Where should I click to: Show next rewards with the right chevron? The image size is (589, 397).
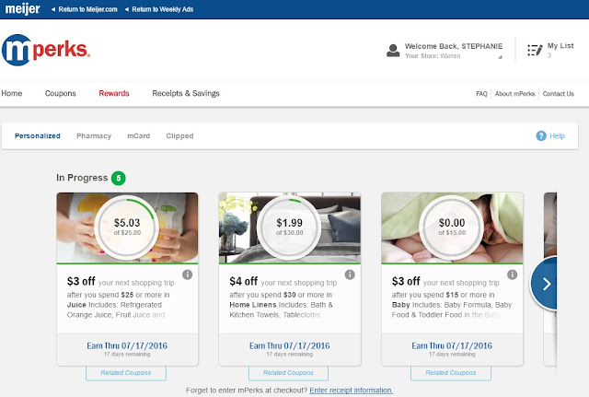pos(544,284)
